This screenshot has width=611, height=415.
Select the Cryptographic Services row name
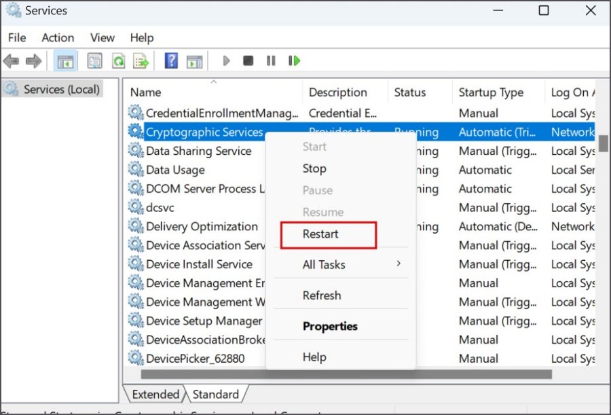click(204, 132)
